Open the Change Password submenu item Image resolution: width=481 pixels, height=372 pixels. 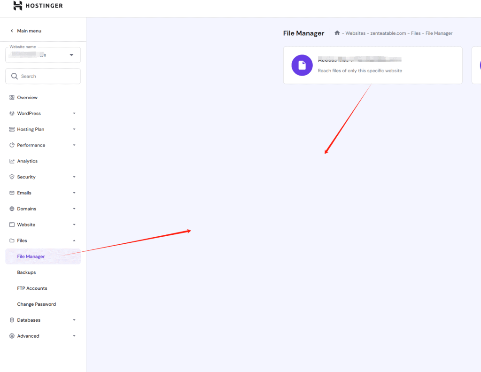pyautogui.click(x=37, y=304)
